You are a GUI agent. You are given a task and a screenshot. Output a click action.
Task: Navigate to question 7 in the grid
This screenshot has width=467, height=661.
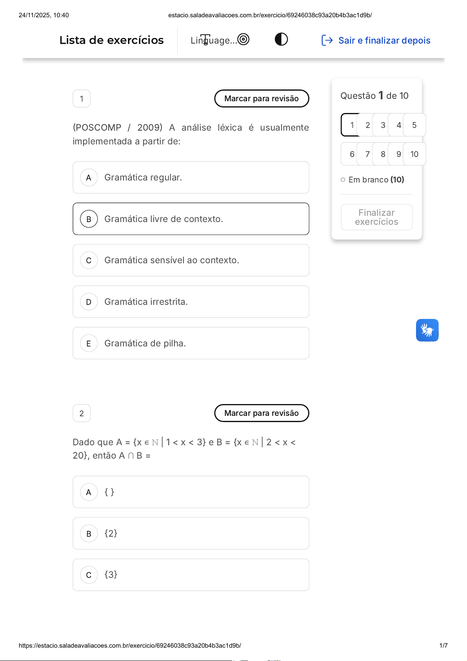point(367,154)
